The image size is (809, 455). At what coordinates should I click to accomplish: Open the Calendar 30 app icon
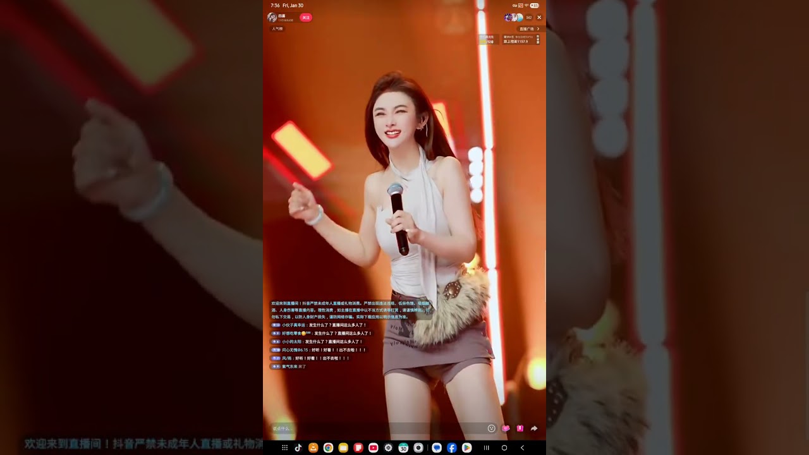403,447
